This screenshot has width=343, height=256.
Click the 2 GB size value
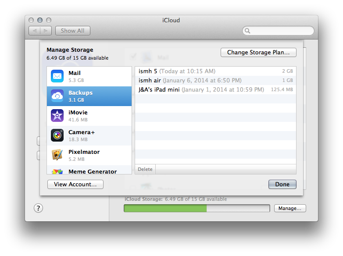tap(287, 71)
